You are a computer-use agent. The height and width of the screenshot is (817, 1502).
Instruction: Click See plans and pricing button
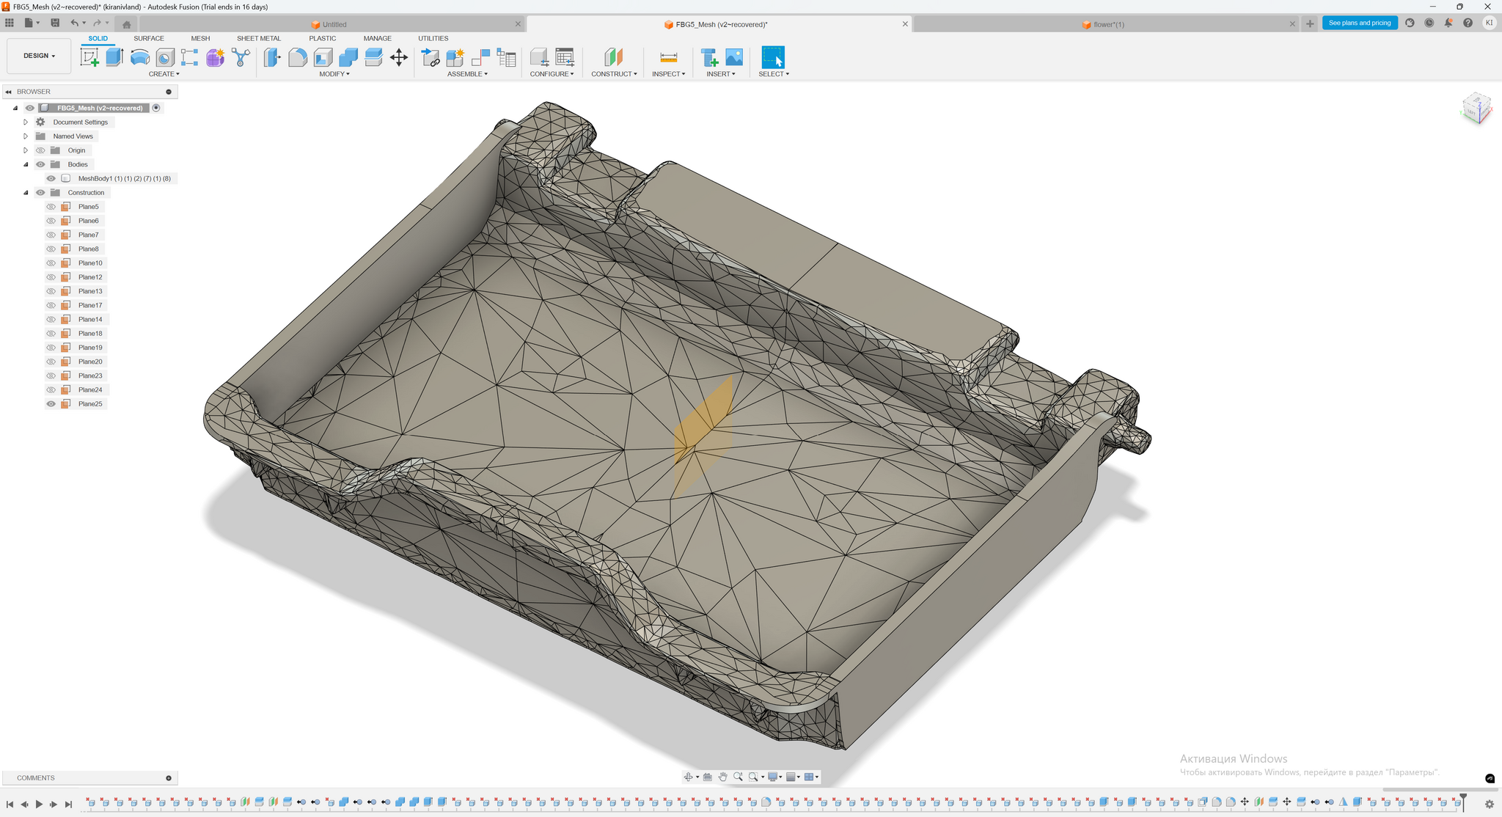pyautogui.click(x=1359, y=23)
